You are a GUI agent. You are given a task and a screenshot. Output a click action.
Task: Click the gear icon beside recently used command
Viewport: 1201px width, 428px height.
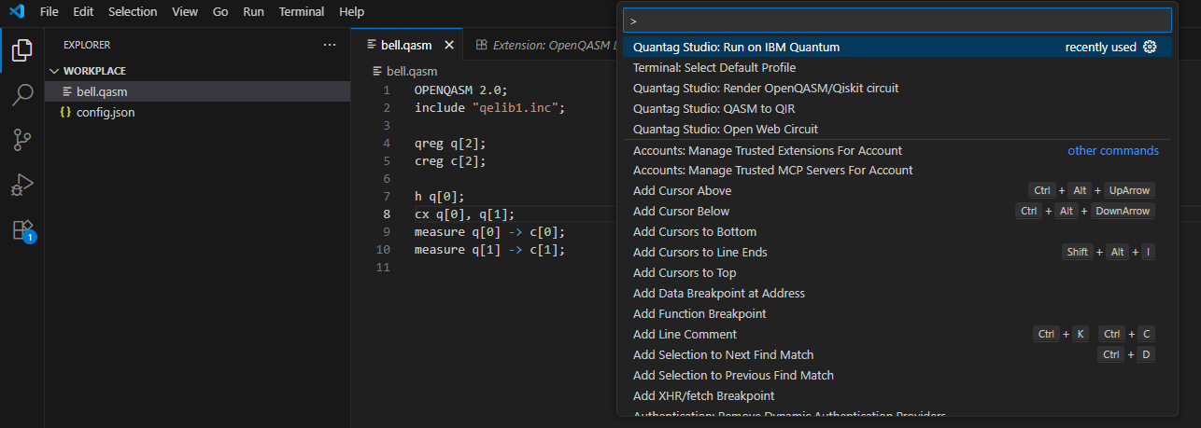click(1150, 48)
